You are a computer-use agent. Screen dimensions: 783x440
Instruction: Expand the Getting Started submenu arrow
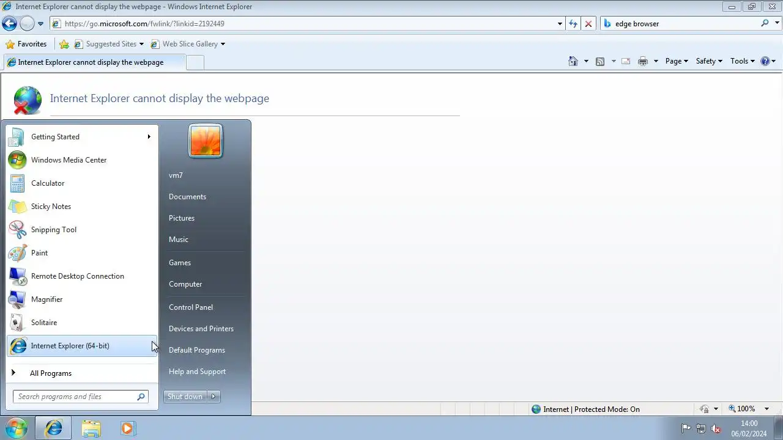[x=149, y=137]
